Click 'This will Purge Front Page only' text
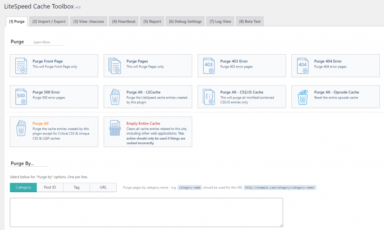Screen dimensions: 384x230 click(55, 67)
